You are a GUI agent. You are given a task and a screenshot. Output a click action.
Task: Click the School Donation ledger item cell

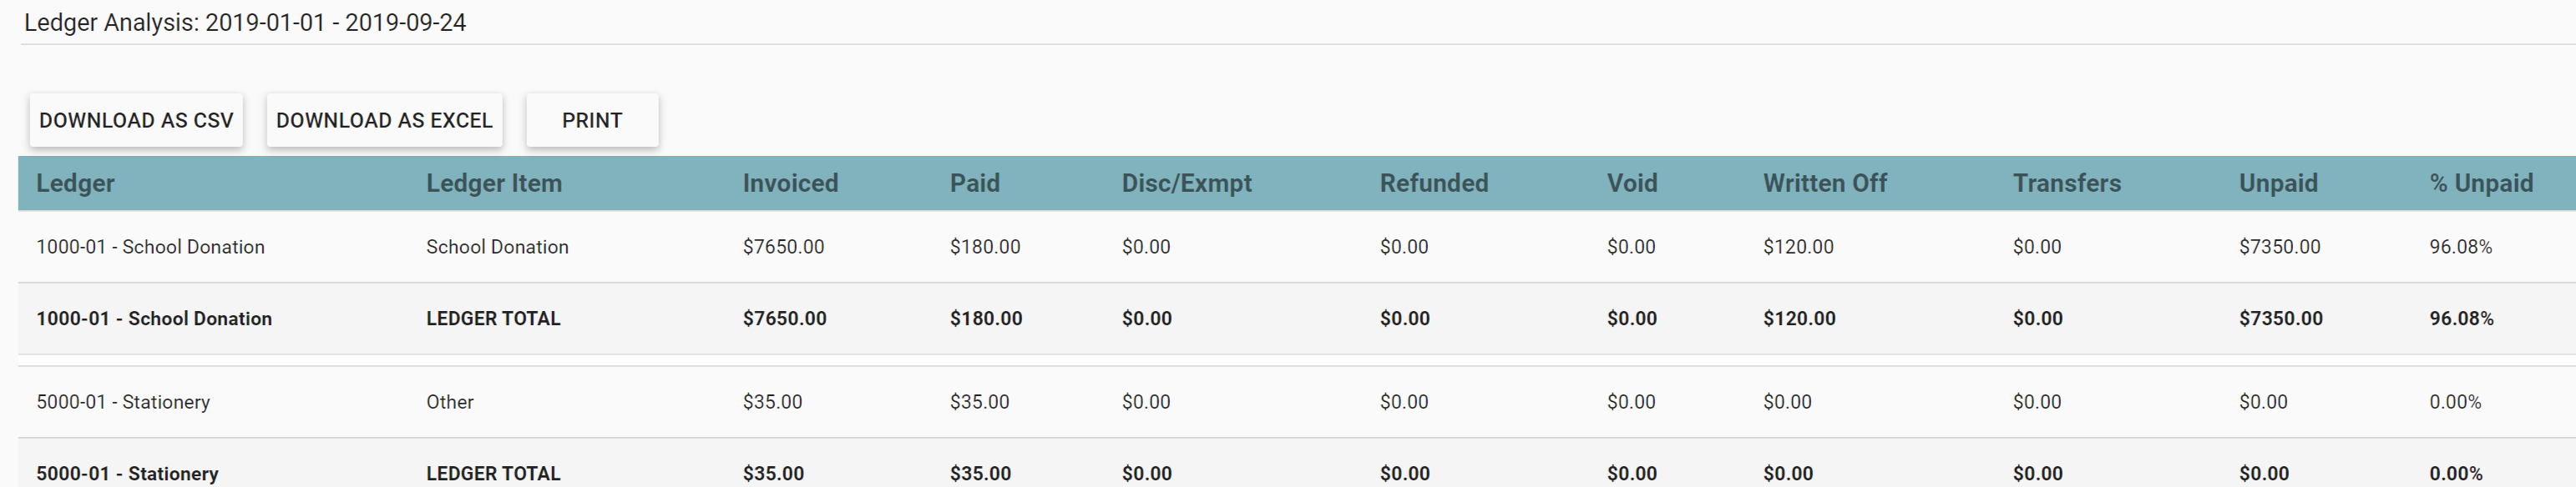click(497, 248)
